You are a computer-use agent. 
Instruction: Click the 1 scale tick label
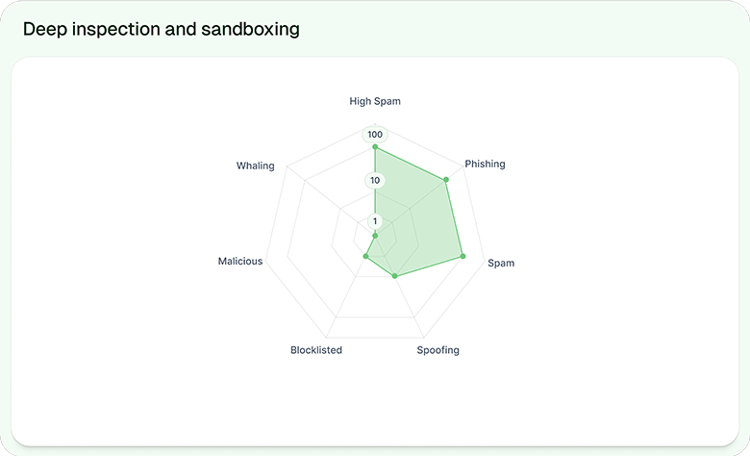tap(375, 221)
